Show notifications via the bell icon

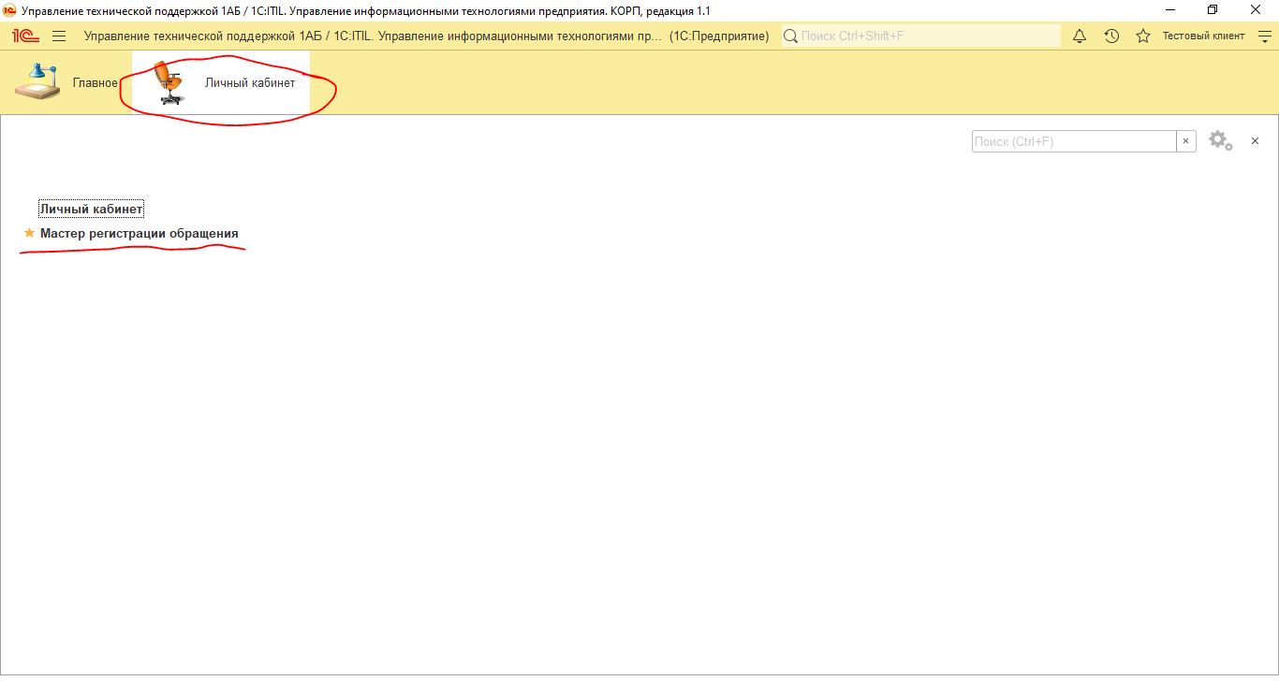[1080, 36]
